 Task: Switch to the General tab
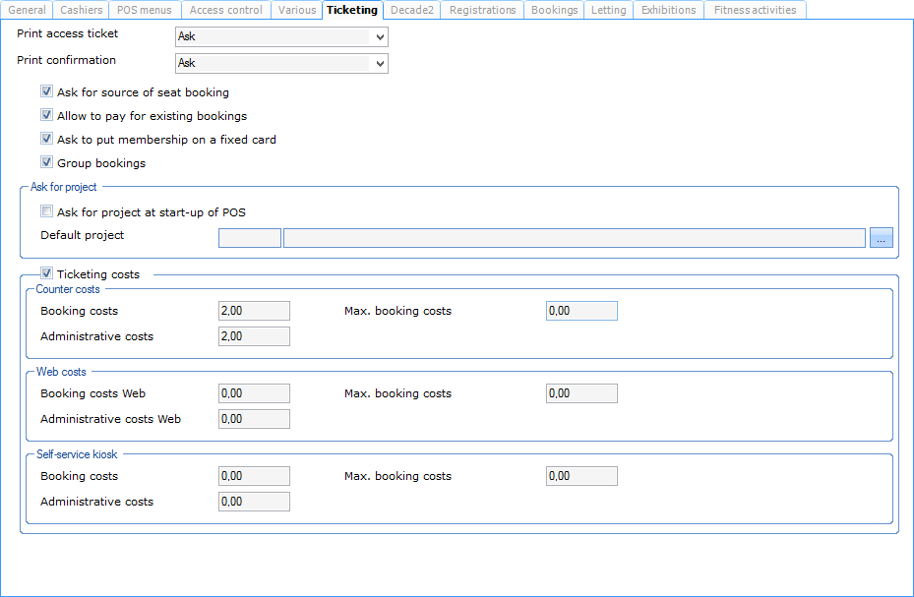coord(27,10)
